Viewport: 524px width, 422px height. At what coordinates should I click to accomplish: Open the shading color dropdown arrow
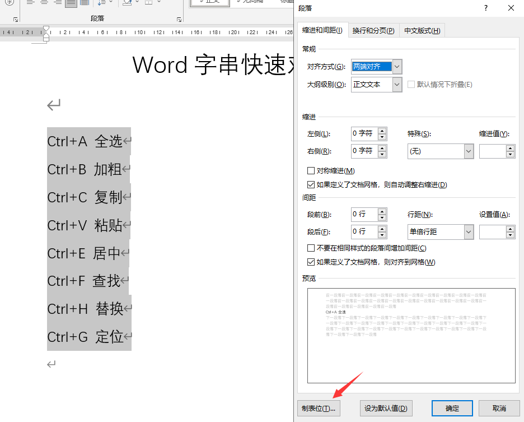coord(137,2)
